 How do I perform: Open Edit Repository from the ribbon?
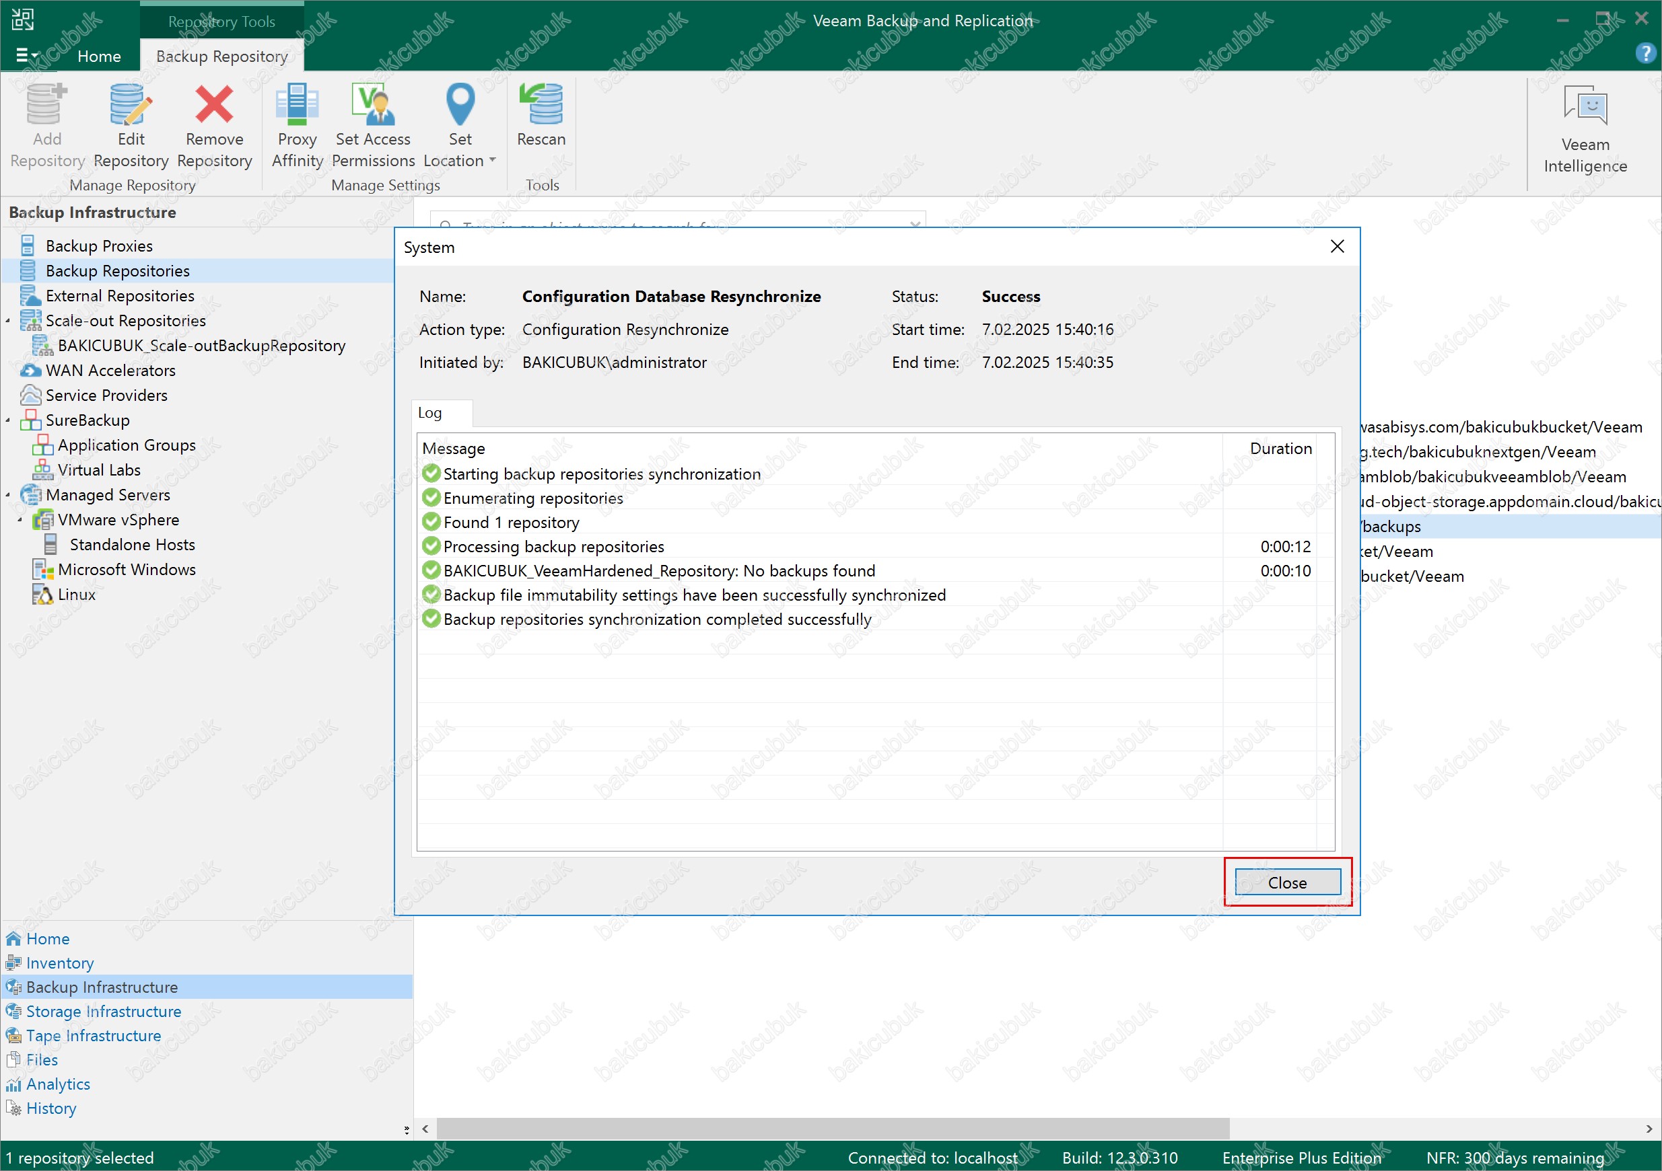[131, 126]
